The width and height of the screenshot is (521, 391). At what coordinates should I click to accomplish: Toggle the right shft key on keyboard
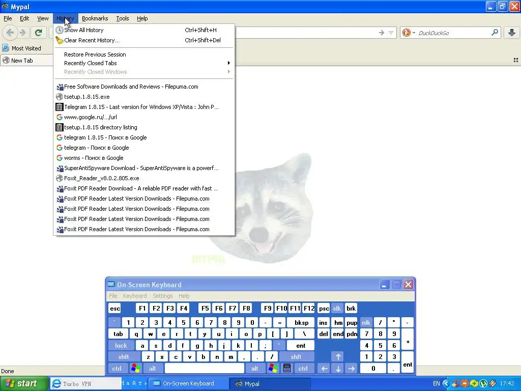pyautogui.click(x=296, y=357)
